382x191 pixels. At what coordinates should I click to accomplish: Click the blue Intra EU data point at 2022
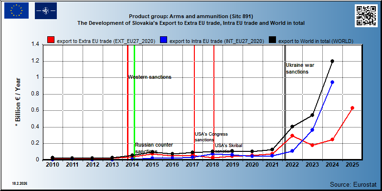point(292,151)
